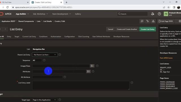Open Target type dropdown
The width and height of the screenshot is (181, 102).
[45, 100]
